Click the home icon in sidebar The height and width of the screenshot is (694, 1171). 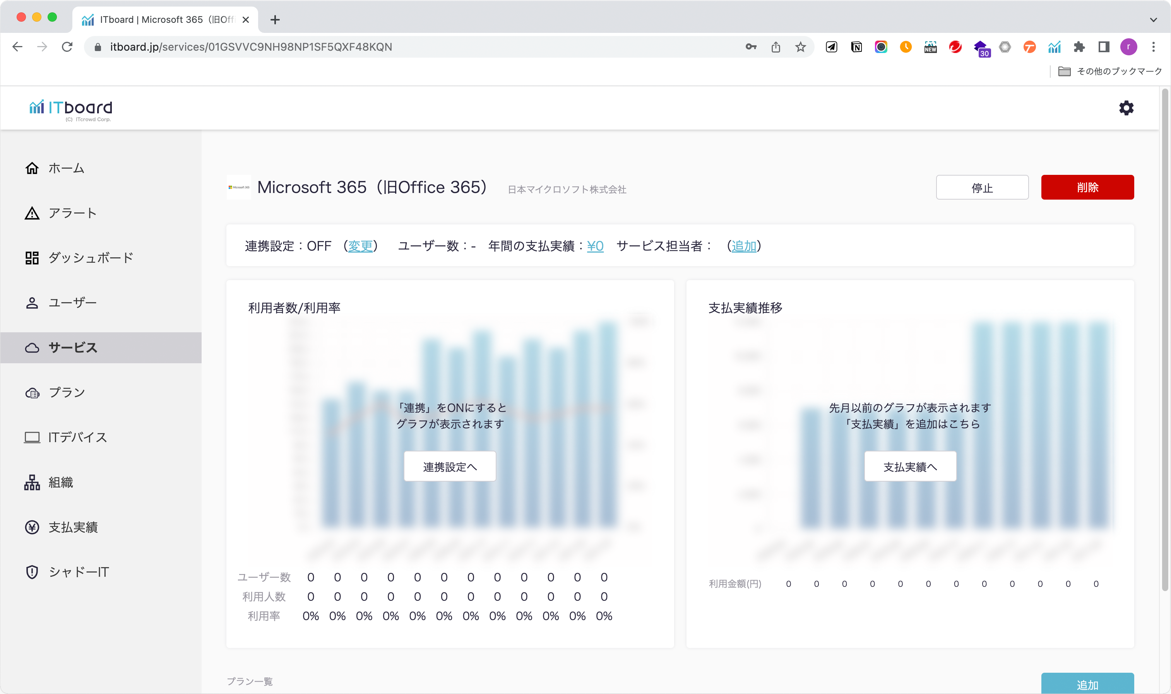click(x=32, y=168)
